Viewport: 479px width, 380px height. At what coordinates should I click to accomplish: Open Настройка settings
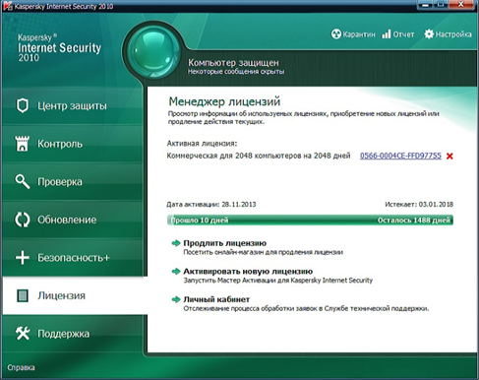coord(448,34)
